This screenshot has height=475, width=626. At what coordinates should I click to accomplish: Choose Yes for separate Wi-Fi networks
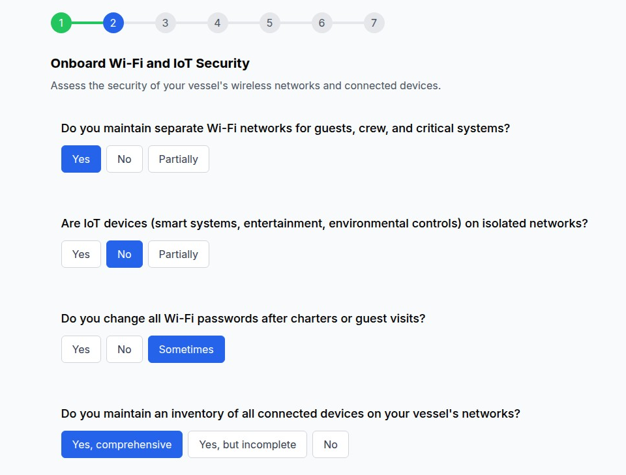pyautogui.click(x=81, y=159)
